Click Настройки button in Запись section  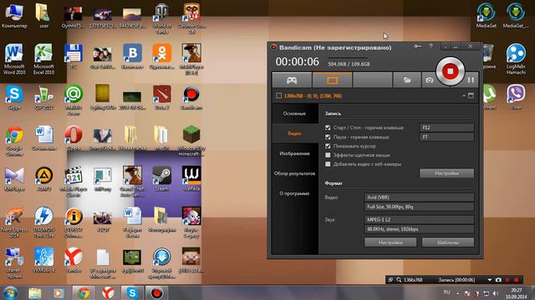[x=446, y=173]
